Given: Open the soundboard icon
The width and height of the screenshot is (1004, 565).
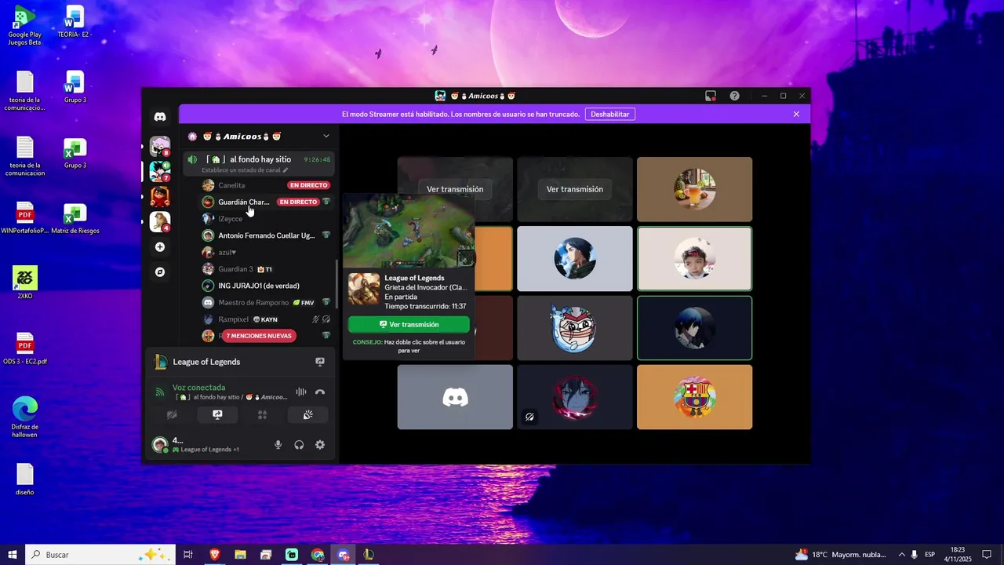Looking at the screenshot, I should click(x=308, y=415).
